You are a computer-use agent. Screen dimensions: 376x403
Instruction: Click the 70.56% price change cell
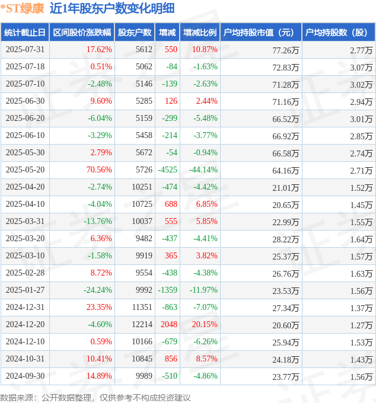pos(82,170)
